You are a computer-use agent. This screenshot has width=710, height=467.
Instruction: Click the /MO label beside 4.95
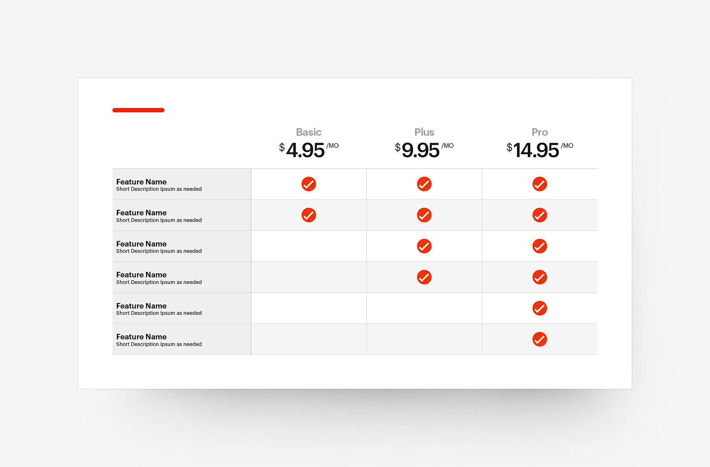click(x=332, y=146)
